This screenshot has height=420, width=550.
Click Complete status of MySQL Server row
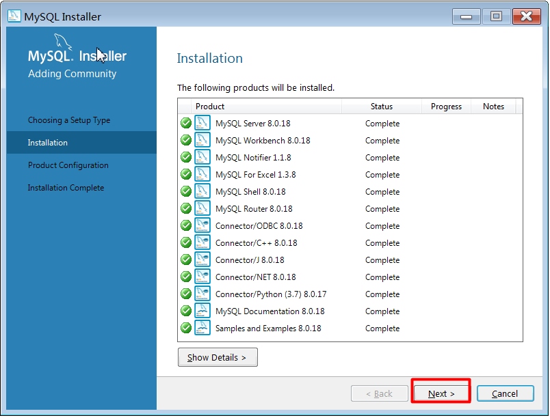[382, 124]
